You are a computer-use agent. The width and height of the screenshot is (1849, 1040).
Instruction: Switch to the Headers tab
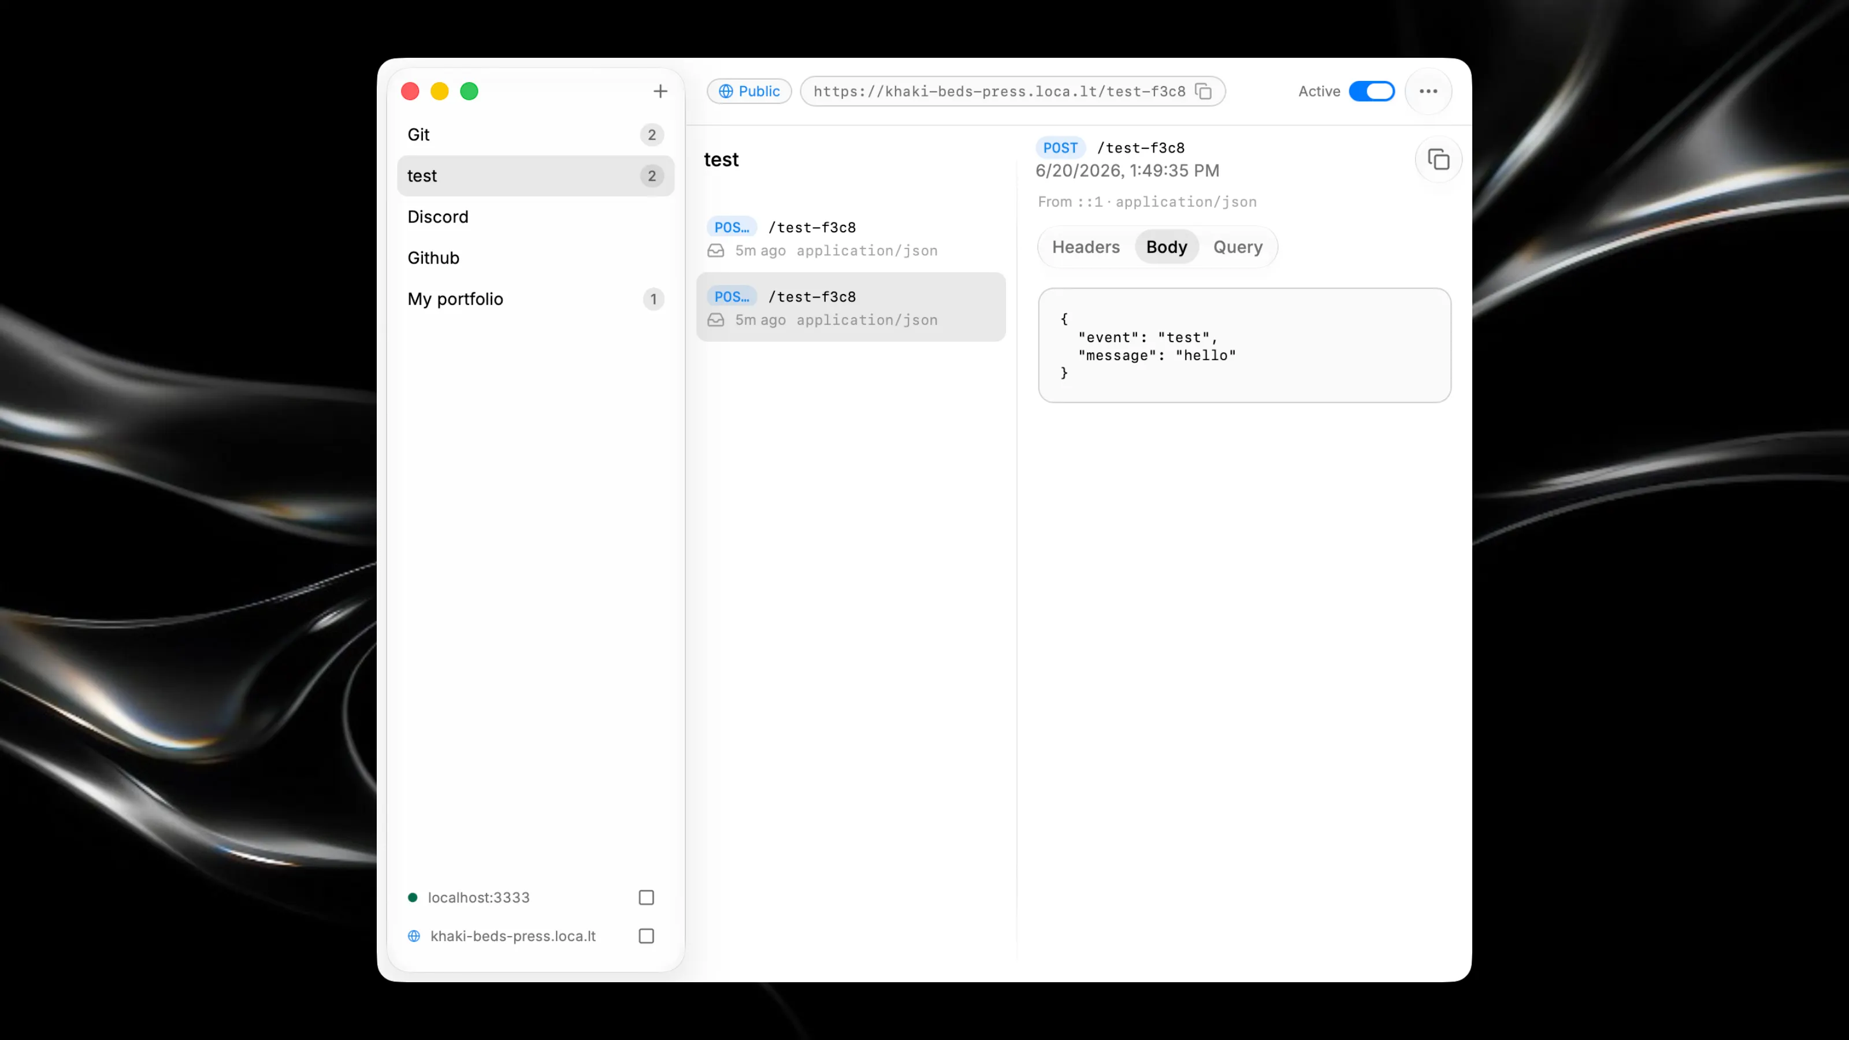tap(1085, 247)
